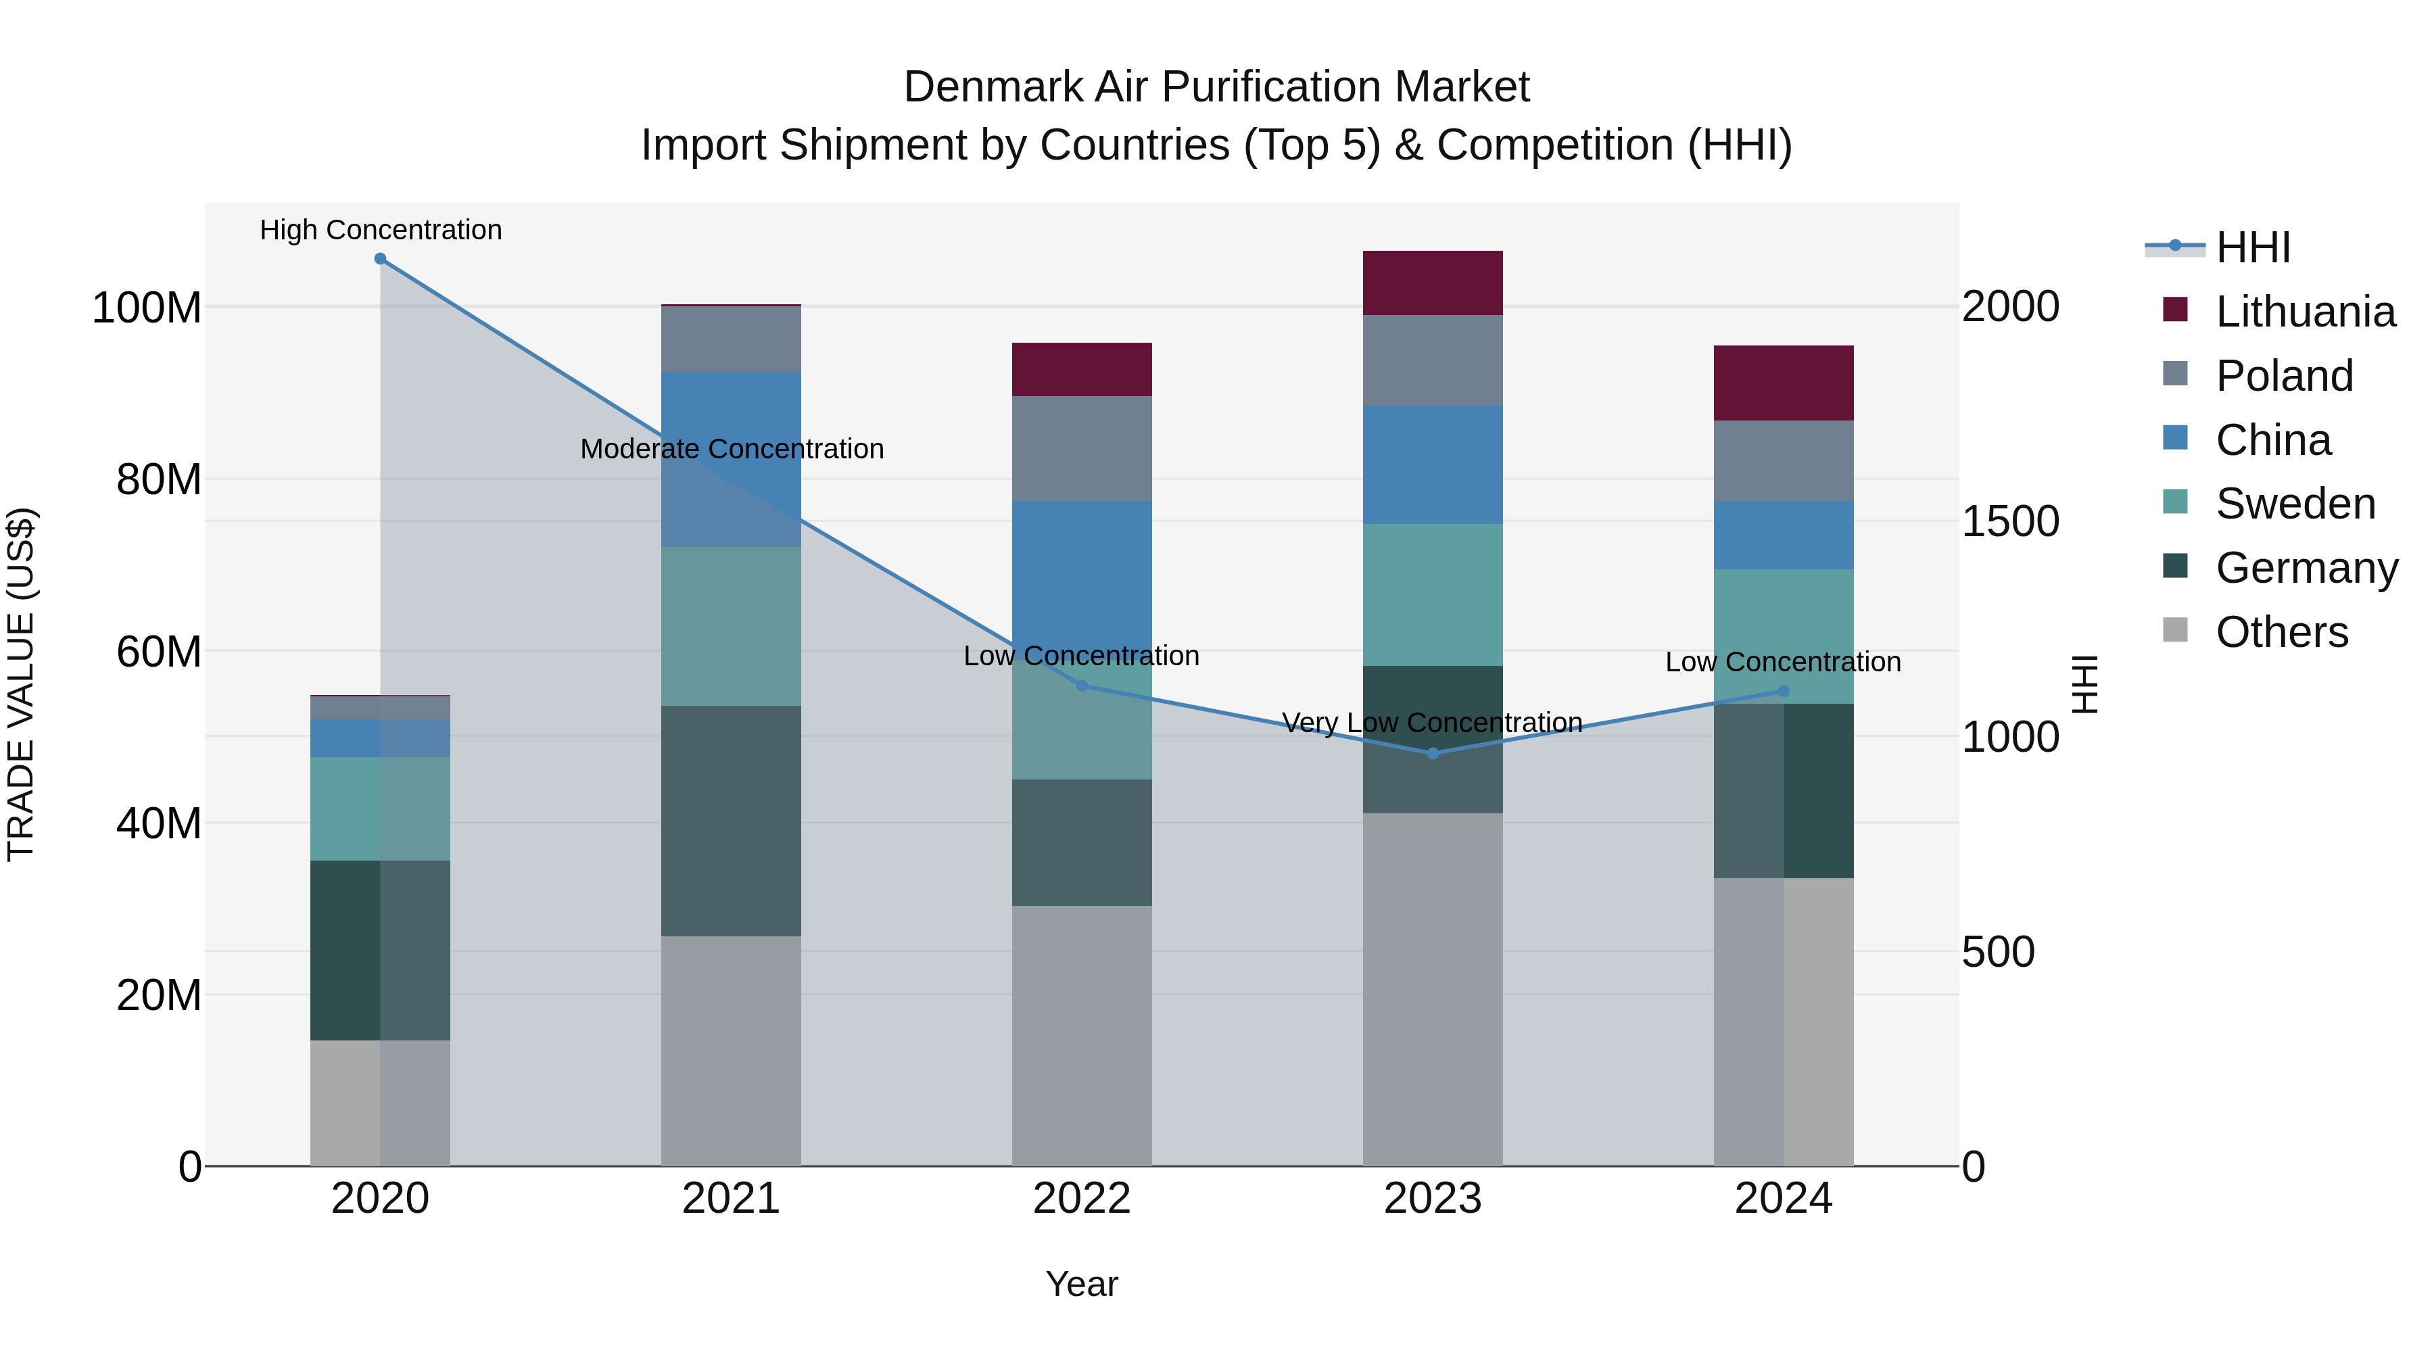
Task: Click the 'Very Low Concentration' annotation
Action: (1433, 723)
